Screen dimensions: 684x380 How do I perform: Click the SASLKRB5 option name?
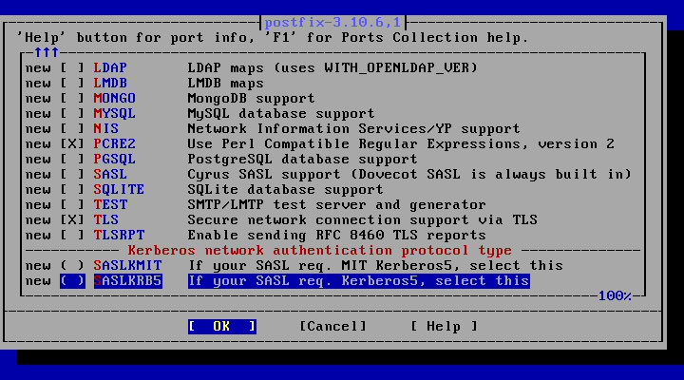127,281
